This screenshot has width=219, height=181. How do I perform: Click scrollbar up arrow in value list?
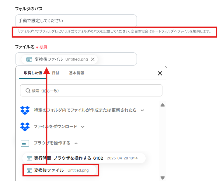162,105
